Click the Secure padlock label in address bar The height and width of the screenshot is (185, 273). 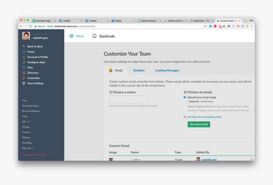point(40,26)
